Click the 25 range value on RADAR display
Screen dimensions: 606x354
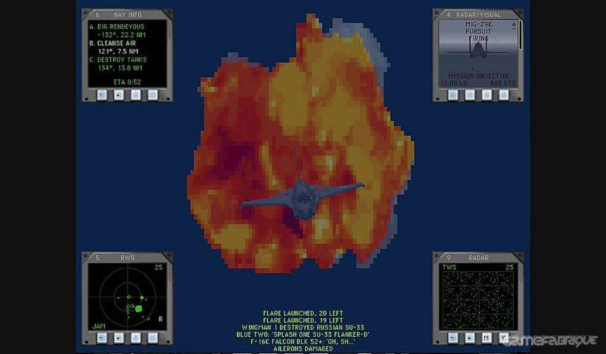point(510,267)
